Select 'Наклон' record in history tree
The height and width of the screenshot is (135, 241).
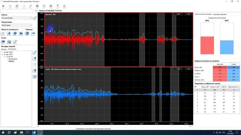[x=11, y=61]
